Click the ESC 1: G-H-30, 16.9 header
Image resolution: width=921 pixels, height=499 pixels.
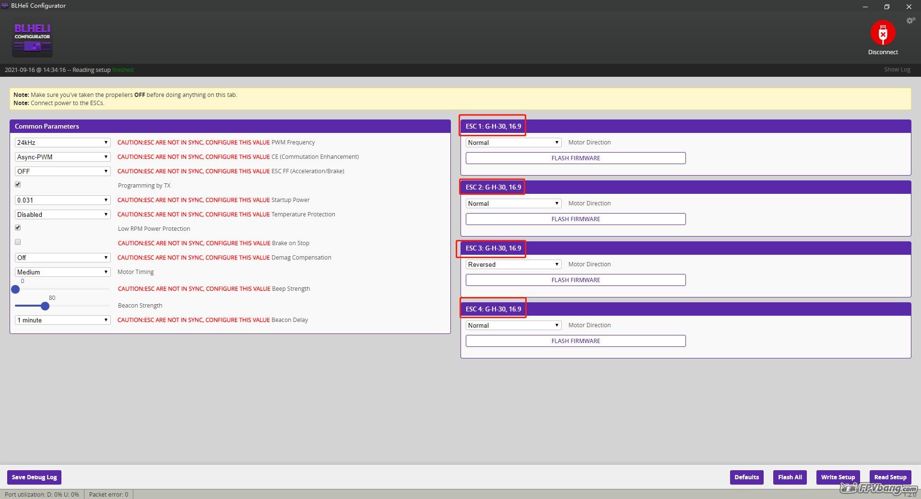tap(685, 126)
